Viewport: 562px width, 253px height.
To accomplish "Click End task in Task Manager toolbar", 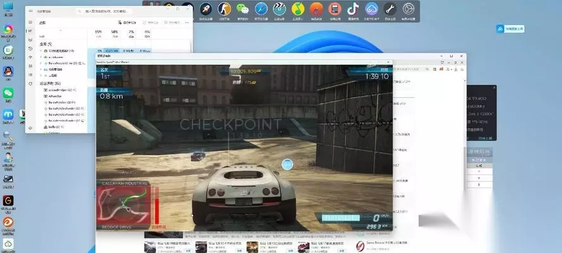I will pyautogui.click(x=150, y=23).
